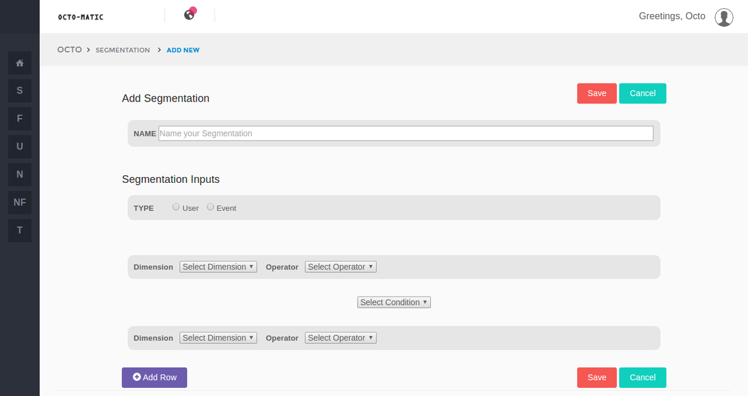Open the NF sidebar icon
The height and width of the screenshot is (396, 748).
[x=20, y=202]
